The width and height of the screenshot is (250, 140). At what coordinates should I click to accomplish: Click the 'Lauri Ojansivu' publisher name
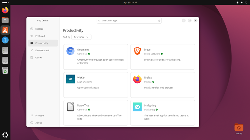[x=85, y=82]
